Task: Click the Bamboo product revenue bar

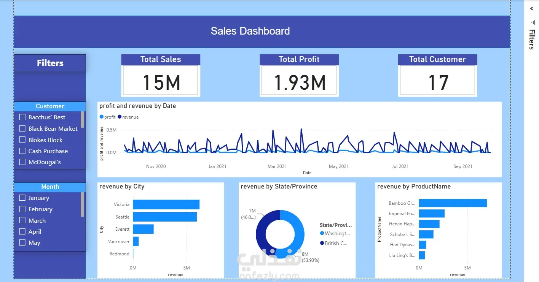Action: (x=453, y=203)
